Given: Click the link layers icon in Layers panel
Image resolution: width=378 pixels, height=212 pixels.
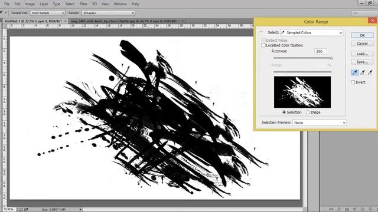Looking at the screenshot, I should click(x=331, y=209).
